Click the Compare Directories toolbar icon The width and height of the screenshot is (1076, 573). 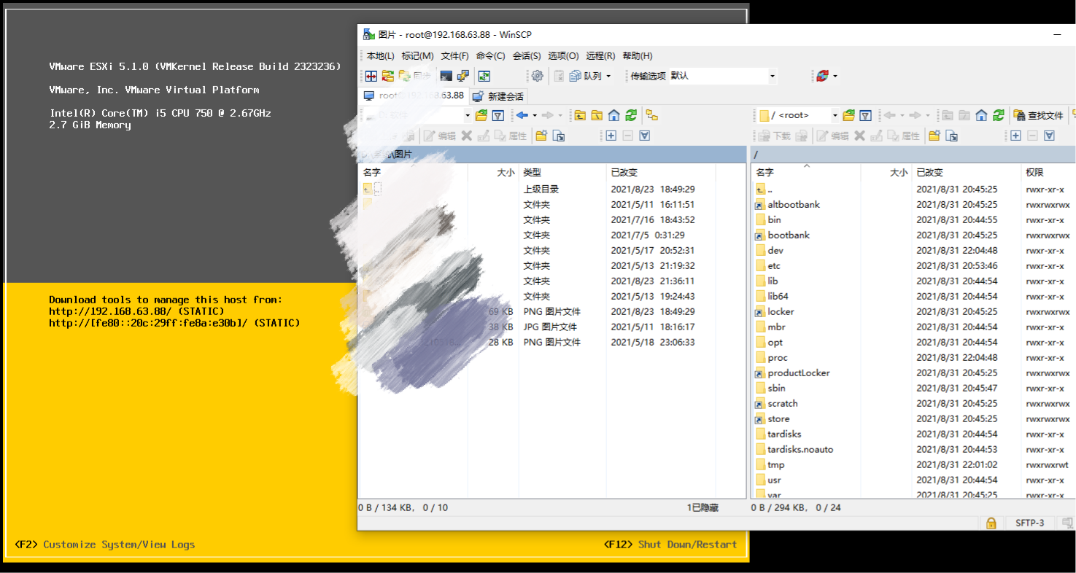[x=371, y=76]
